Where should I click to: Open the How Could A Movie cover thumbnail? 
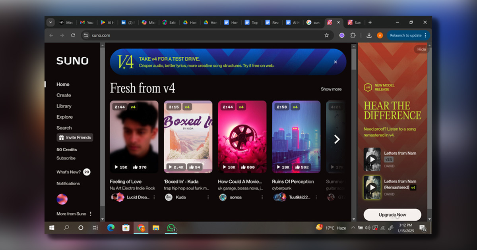[242, 137]
